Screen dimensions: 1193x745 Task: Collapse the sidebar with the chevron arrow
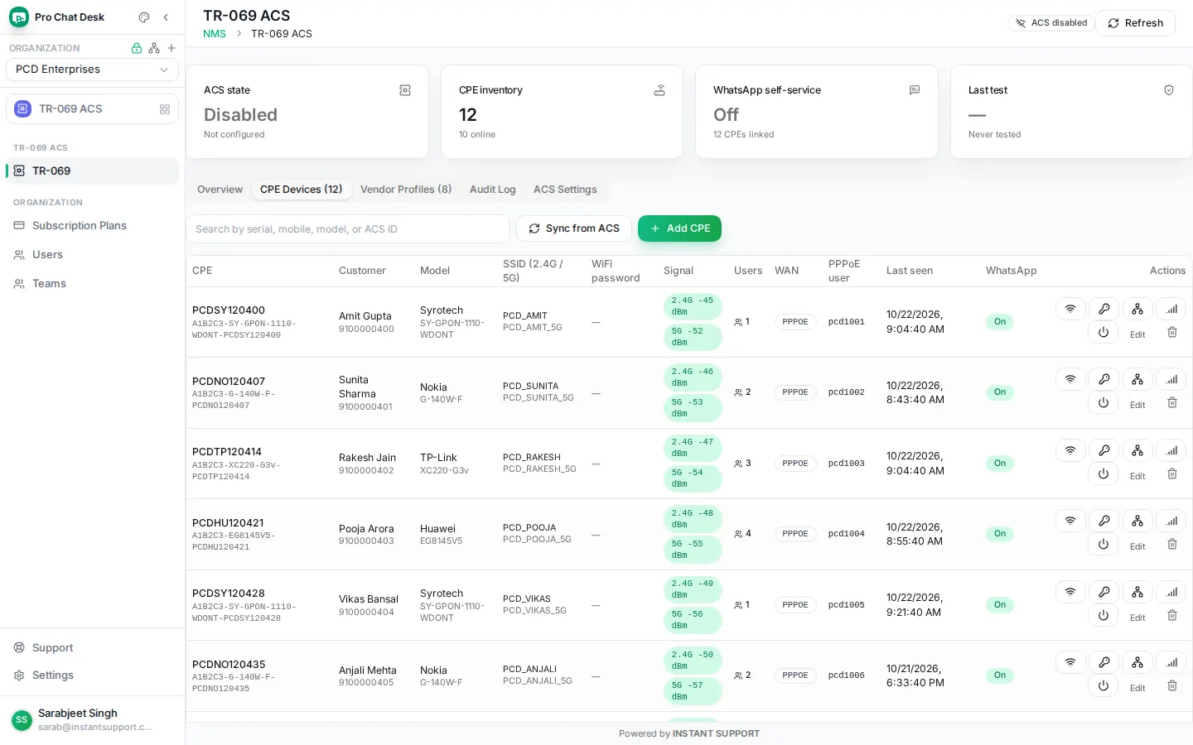click(x=166, y=17)
